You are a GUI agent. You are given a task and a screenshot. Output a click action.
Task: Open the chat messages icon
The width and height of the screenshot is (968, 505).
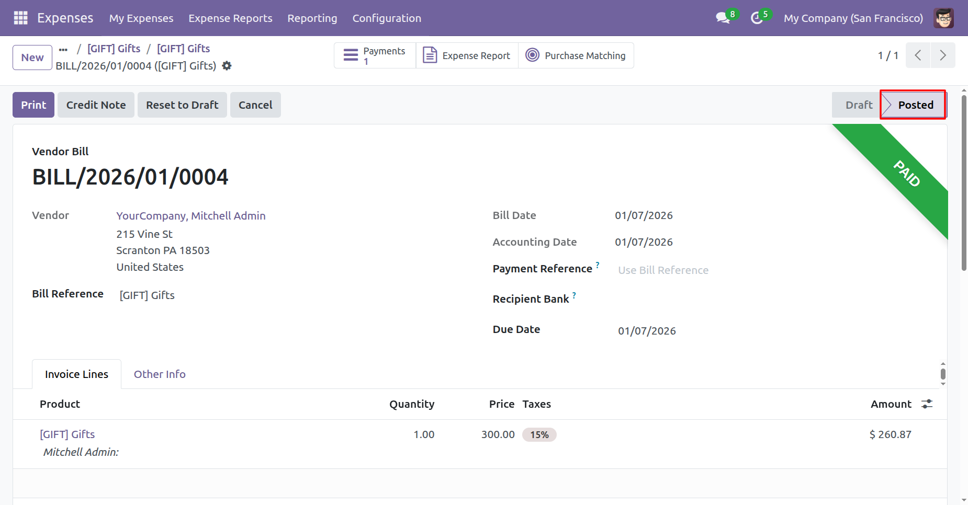[x=723, y=18]
